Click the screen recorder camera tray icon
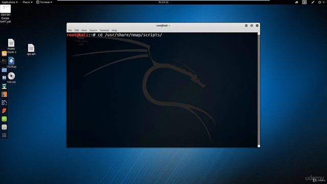The height and width of the screenshot is (184, 327). 296,2
